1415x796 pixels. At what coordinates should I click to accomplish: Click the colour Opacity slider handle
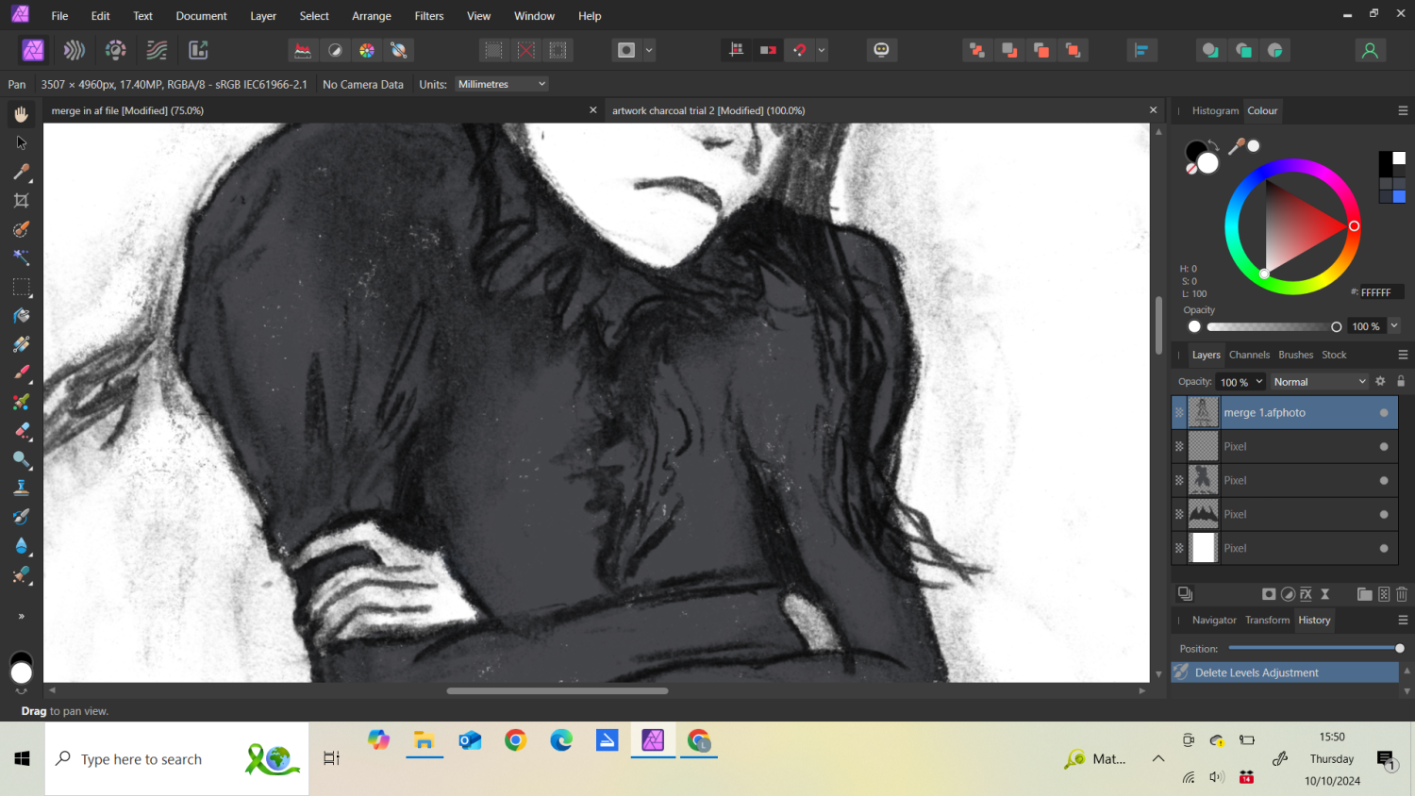(x=1336, y=327)
